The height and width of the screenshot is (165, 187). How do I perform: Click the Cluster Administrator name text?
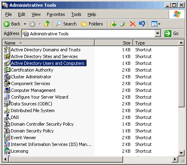coord(31,77)
